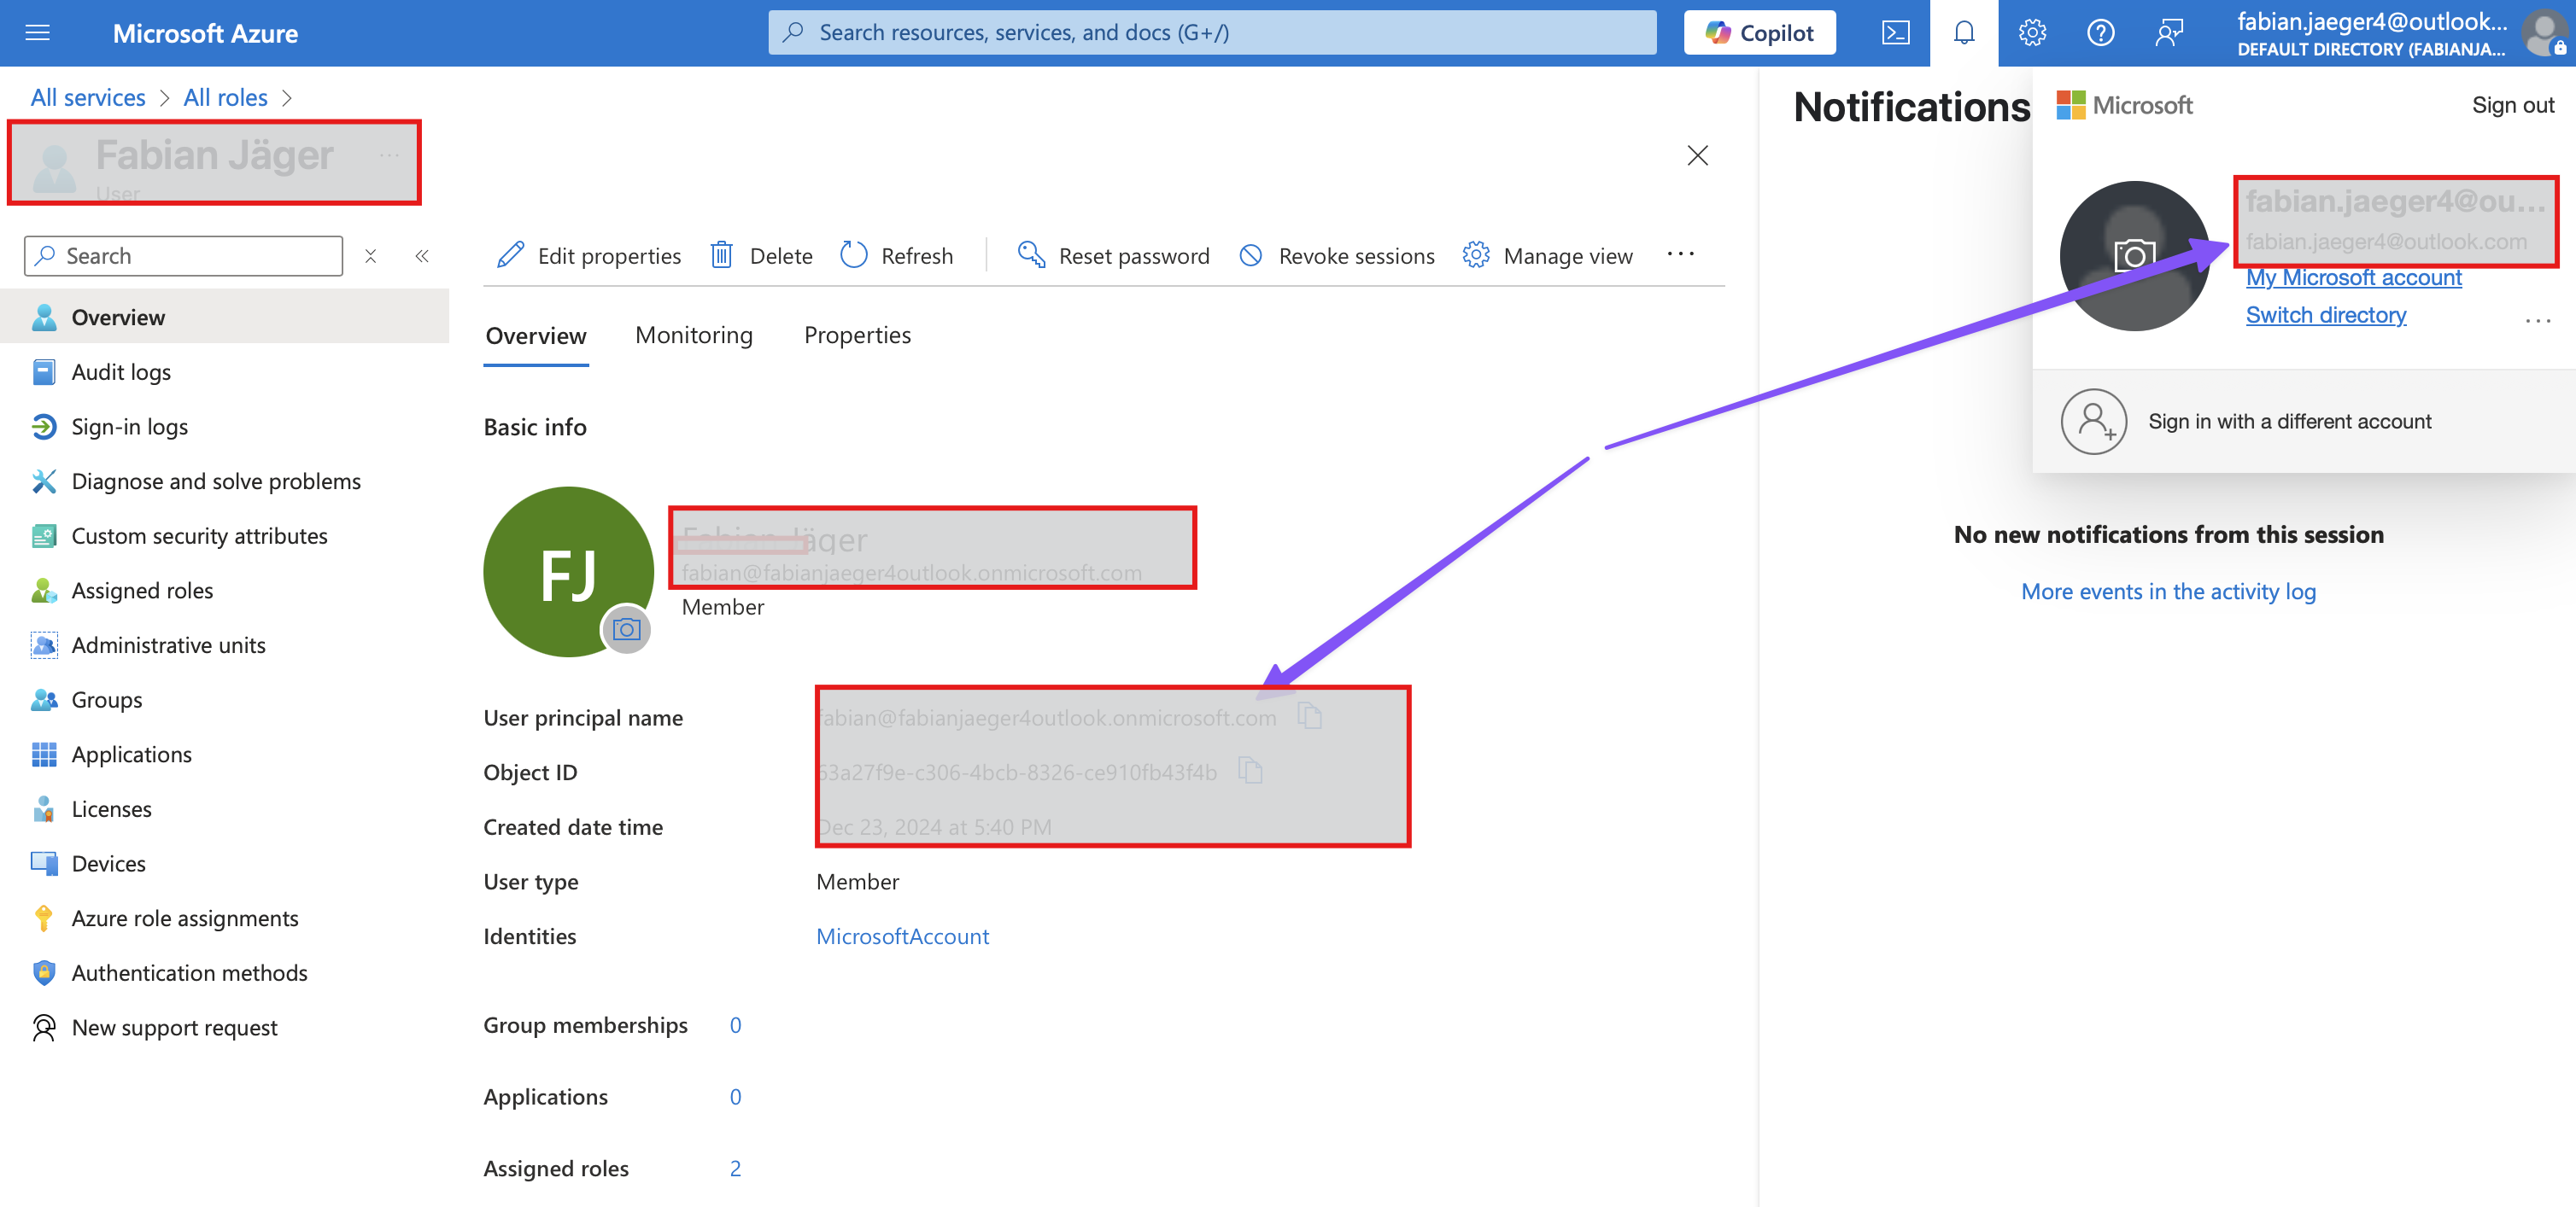
Task: Copy the user principal name
Action: (x=1309, y=716)
